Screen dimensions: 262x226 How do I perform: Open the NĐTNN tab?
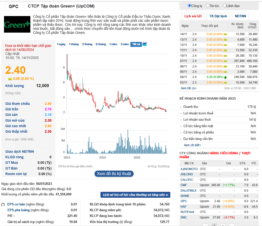[240, 16]
